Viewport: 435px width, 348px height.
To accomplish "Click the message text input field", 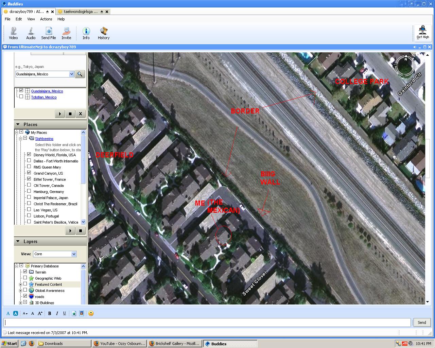I will pyautogui.click(x=207, y=323).
